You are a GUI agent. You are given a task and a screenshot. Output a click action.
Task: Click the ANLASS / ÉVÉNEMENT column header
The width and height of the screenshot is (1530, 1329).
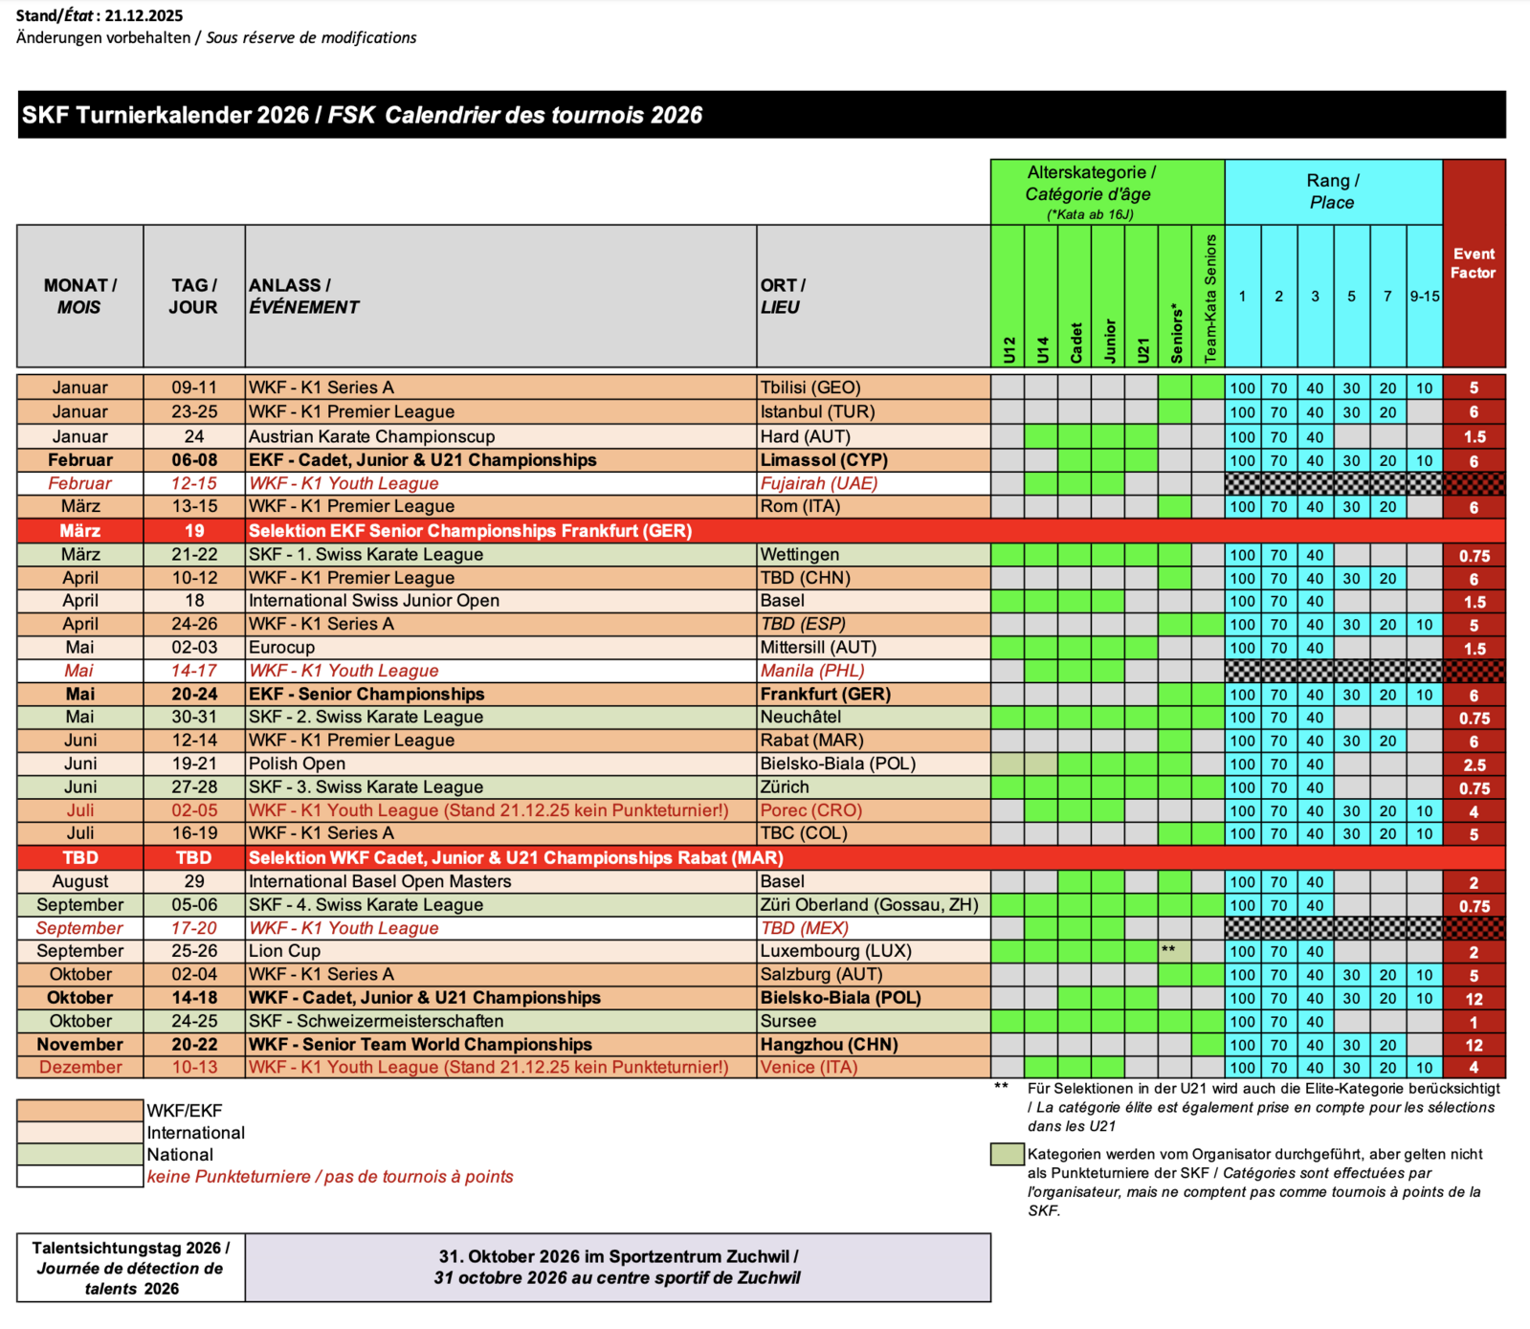pyautogui.click(x=499, y=296)
